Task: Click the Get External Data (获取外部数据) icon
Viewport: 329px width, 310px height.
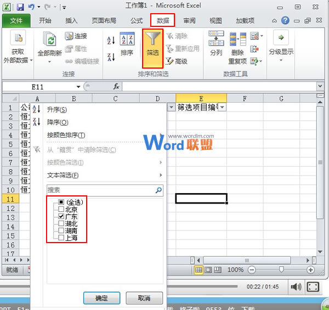Action: click(18, 40)
